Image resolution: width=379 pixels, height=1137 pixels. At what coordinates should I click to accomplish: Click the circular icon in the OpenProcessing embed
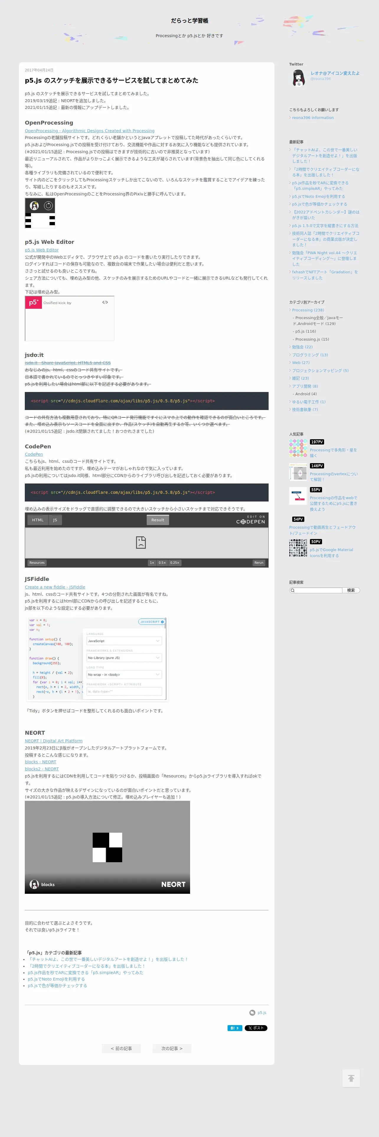(x=48, y=205)
